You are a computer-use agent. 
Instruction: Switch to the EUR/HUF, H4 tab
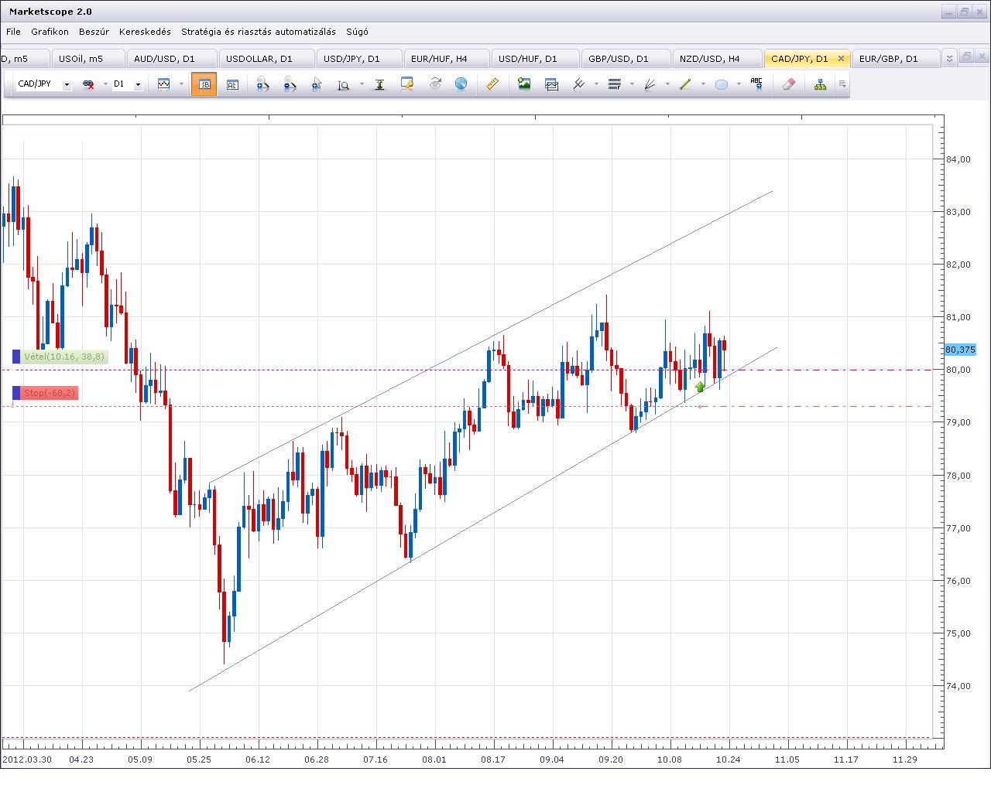[x=447, y=59]
